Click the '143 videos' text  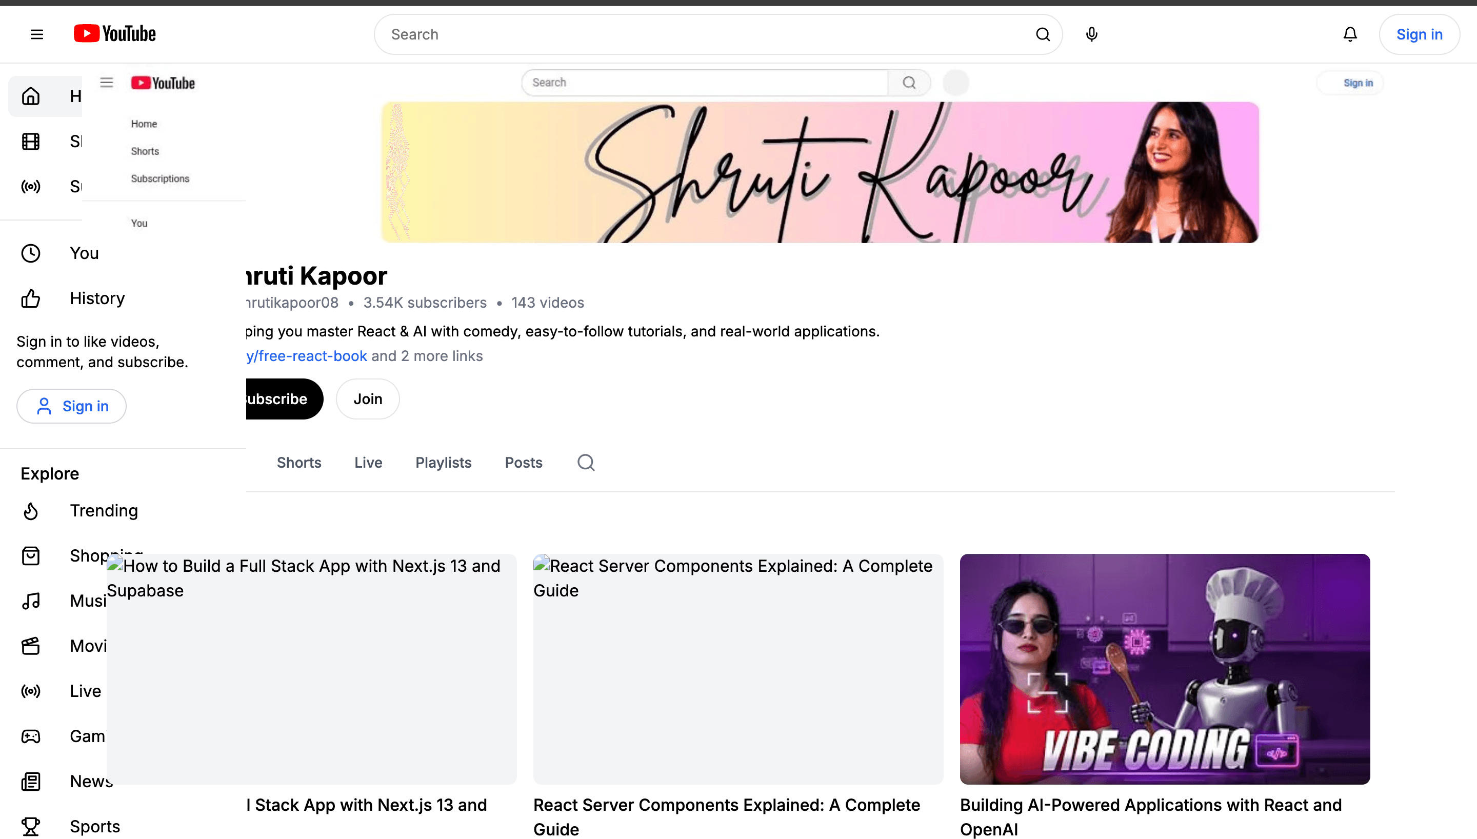(x=547, y=303)
